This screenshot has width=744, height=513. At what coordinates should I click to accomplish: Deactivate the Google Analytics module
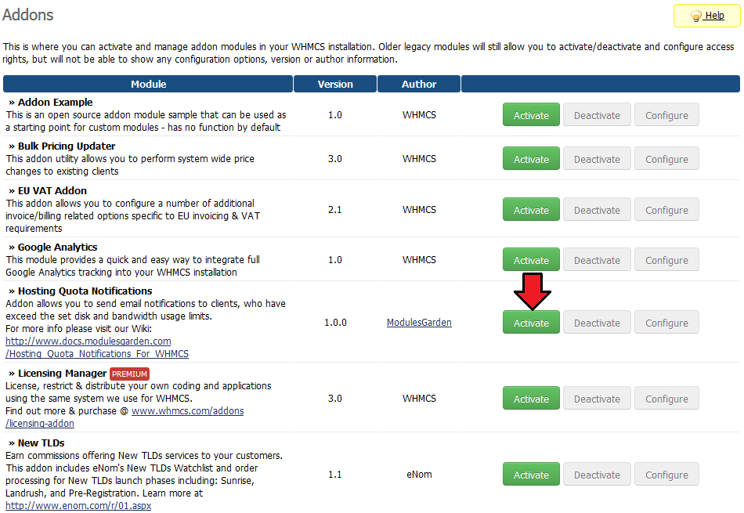tap(597, 259)
